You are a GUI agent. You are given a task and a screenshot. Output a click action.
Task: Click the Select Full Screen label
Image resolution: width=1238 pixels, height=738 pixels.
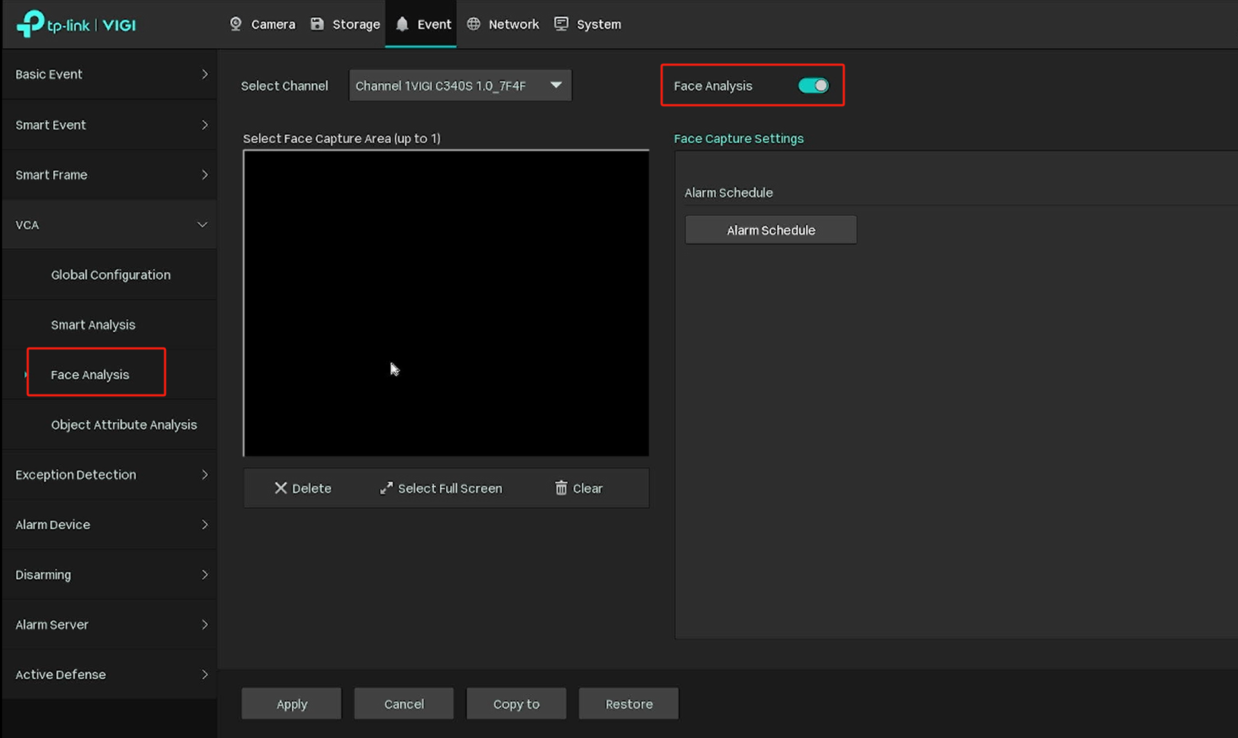point(450,488)
